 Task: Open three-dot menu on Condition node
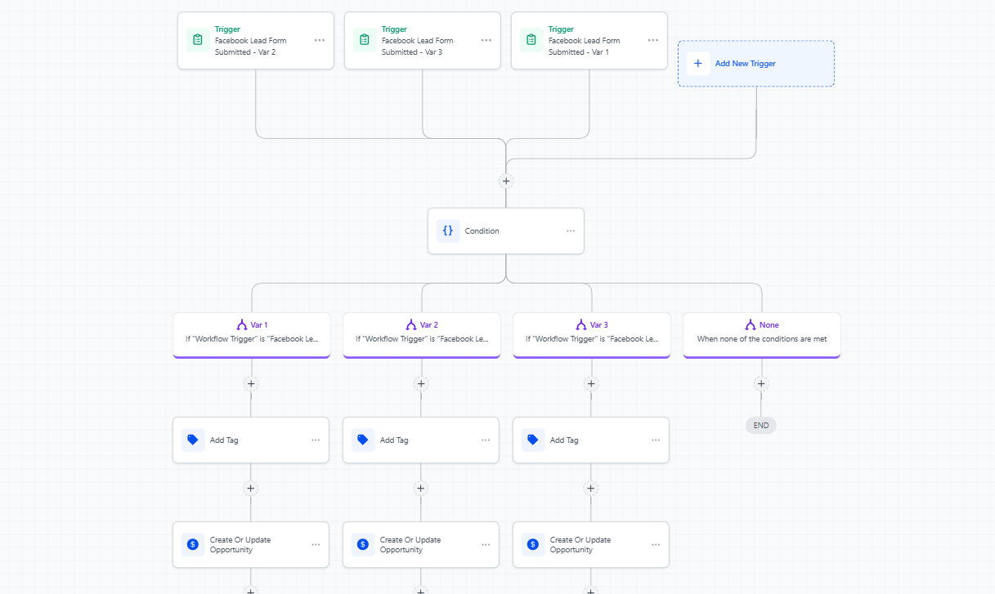click(571, 231)
